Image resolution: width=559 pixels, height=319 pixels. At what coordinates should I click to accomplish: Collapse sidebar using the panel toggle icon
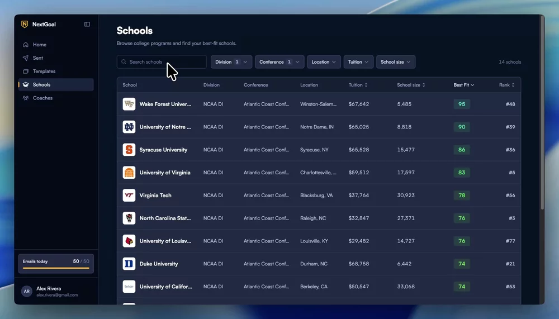[x=87, y=24]
